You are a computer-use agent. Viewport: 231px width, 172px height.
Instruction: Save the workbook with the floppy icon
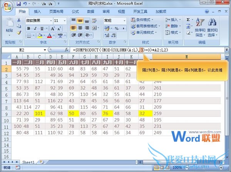tap(18, 4)
